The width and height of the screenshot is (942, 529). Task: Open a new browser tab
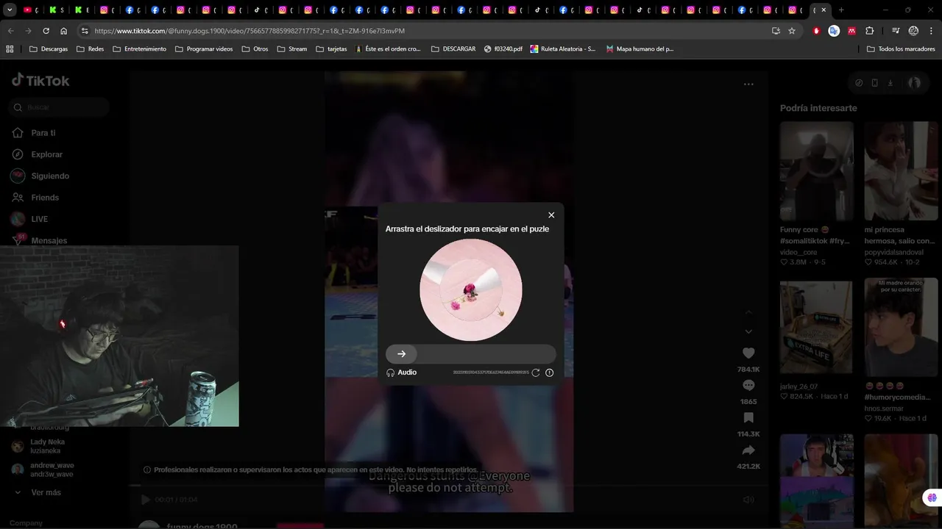tap(841, 10)
